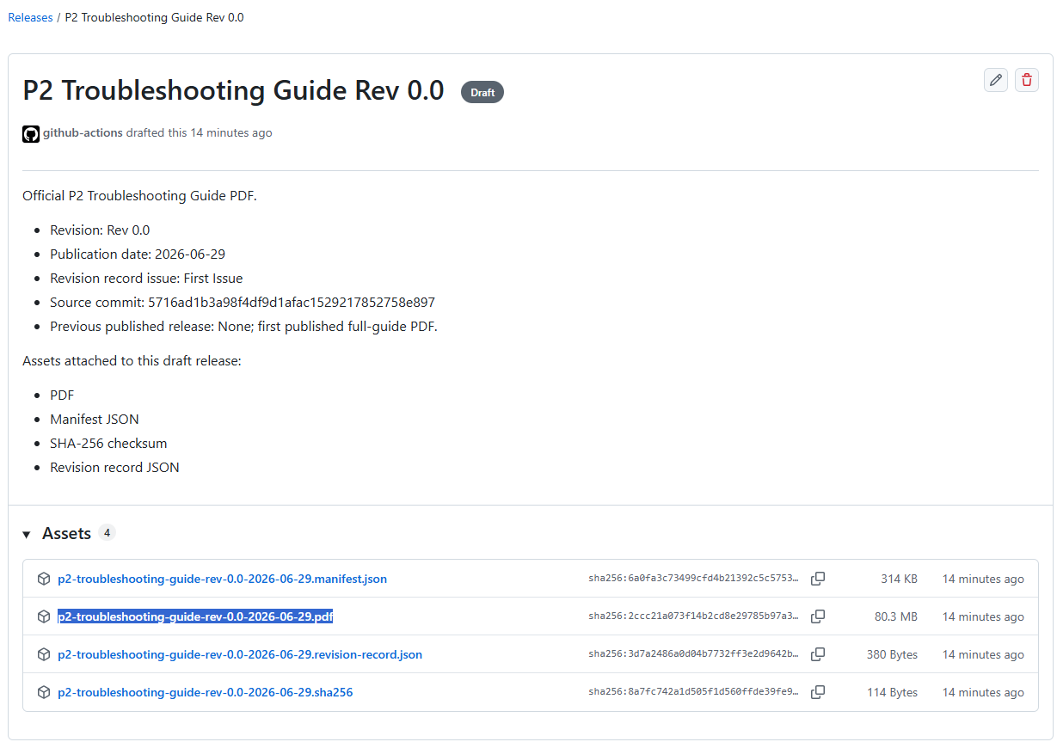Click text 'drafted this 14 minutes ago'
Screen dimensions: 1057x742
(x=199, y=133)
